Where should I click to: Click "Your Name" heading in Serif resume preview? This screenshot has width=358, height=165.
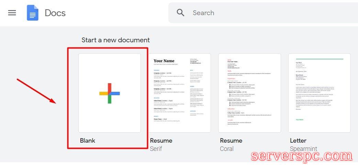(x=164, y=61)
